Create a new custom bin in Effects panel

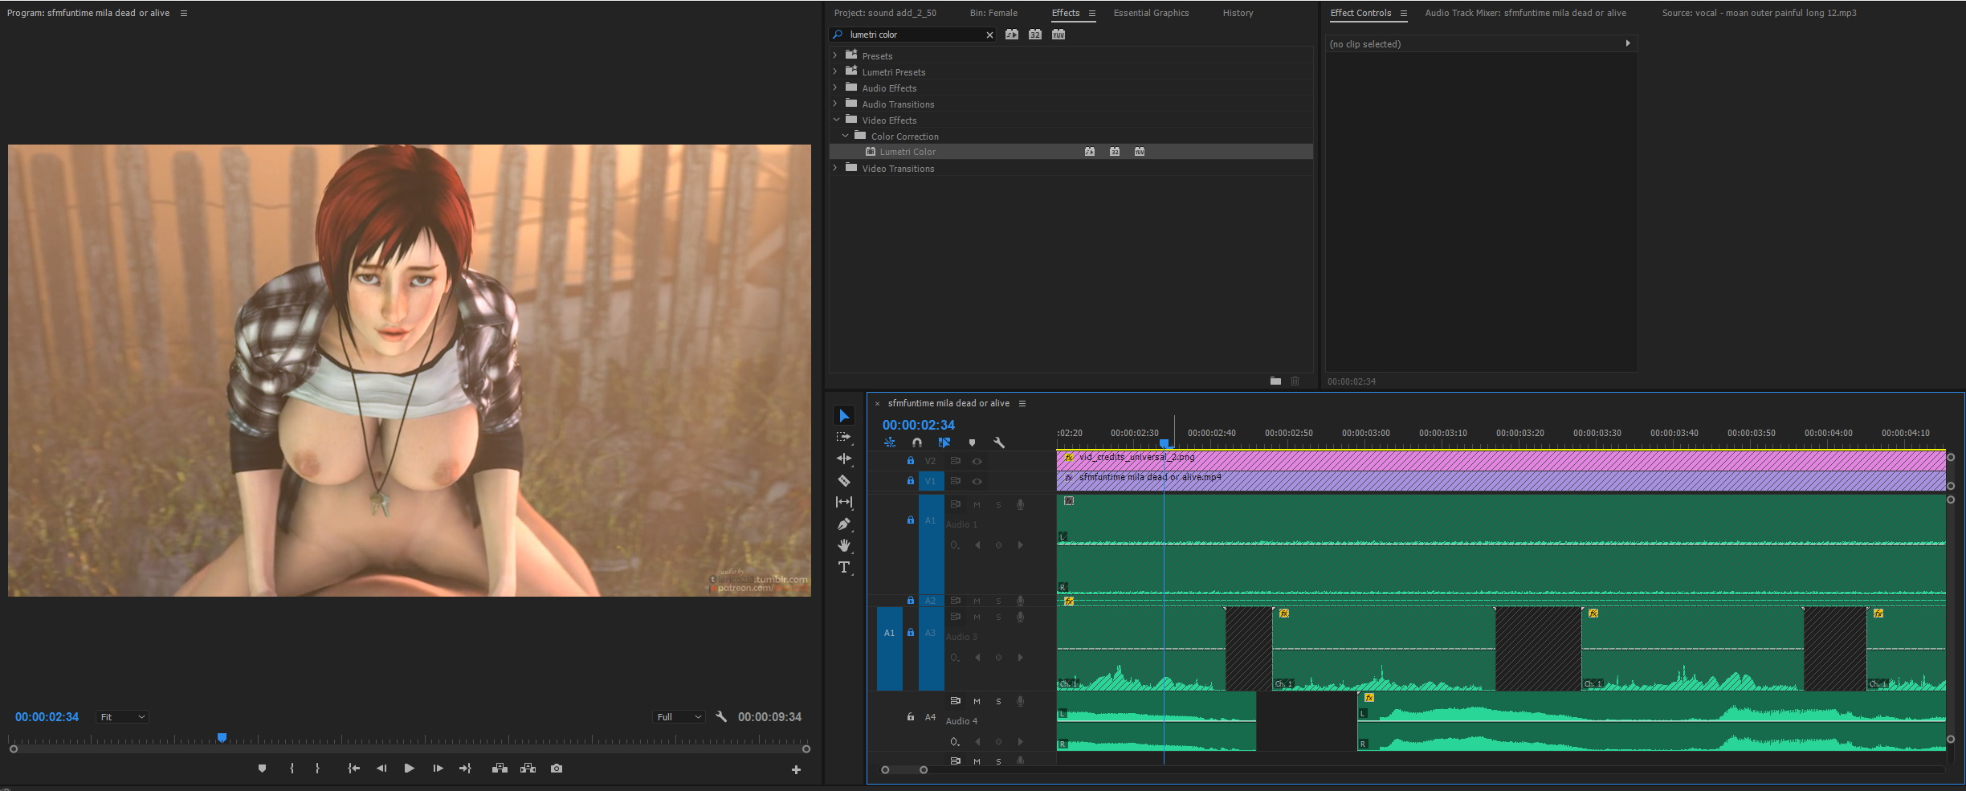click(1275, 381)
